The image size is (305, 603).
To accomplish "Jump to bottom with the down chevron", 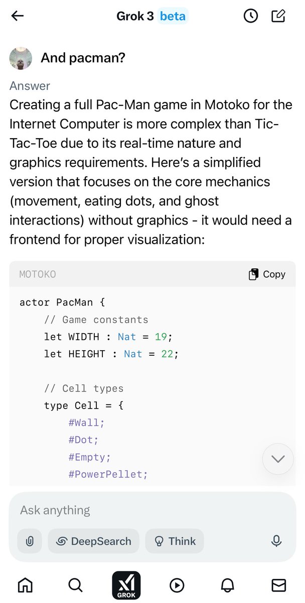I will point(278,459).
